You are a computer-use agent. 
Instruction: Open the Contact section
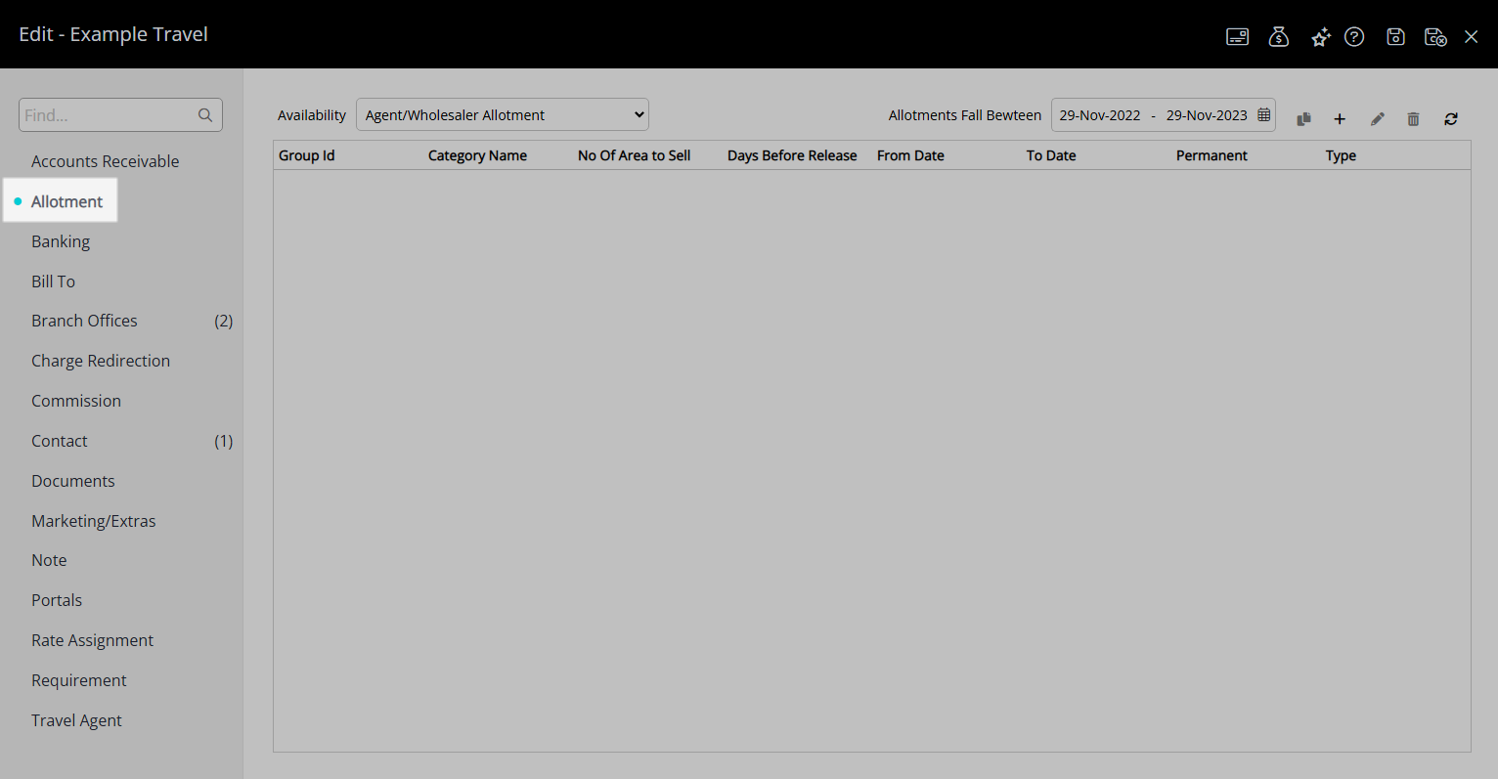[x=60, y=441]
